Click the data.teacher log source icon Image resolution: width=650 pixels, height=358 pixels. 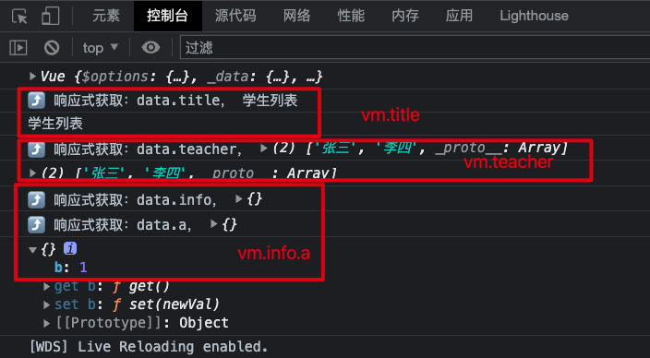(x=36, y=149)
